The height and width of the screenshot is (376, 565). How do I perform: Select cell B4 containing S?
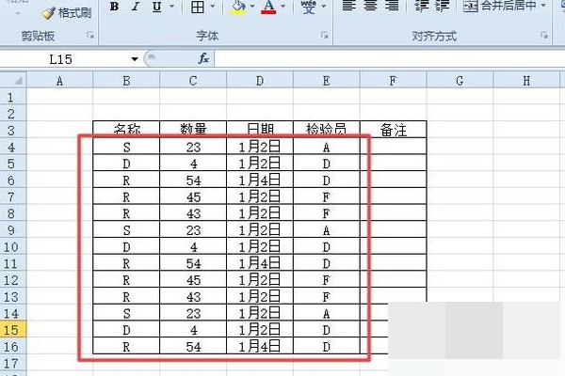126,147
